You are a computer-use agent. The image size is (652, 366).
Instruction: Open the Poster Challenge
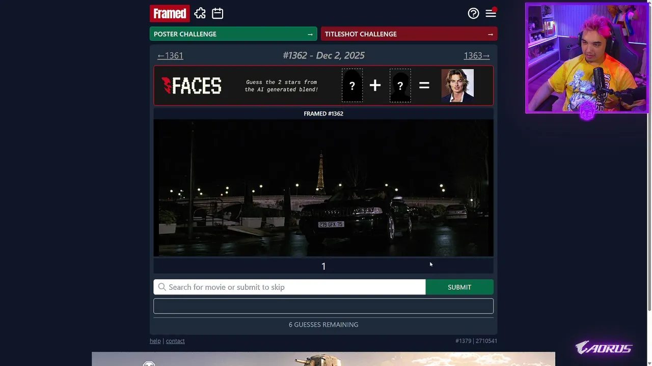[233, 34]
